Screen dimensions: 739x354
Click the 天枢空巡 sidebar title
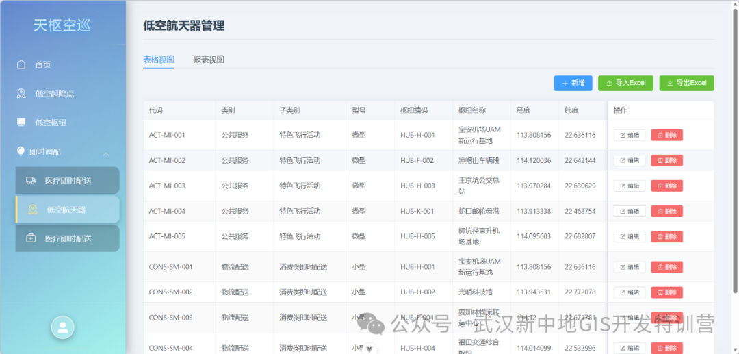point(62,25)
